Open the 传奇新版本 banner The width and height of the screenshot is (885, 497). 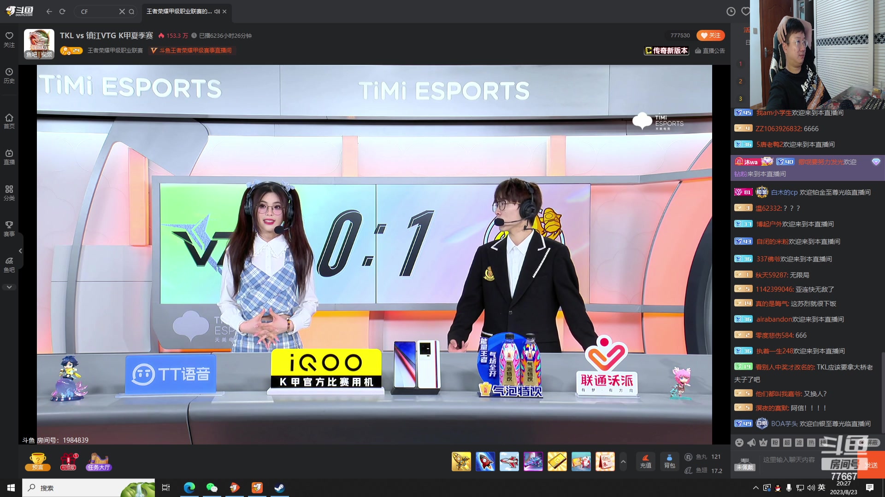(667, 51)
